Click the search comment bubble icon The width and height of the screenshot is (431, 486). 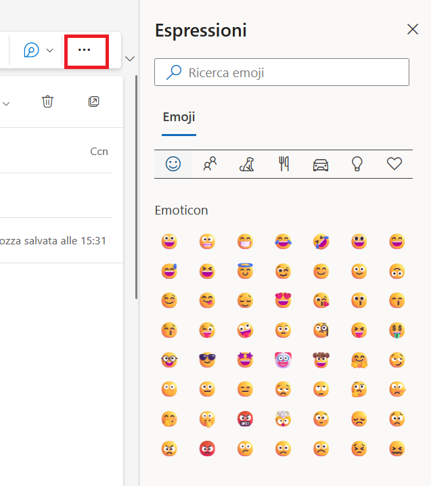click(32, 50)
